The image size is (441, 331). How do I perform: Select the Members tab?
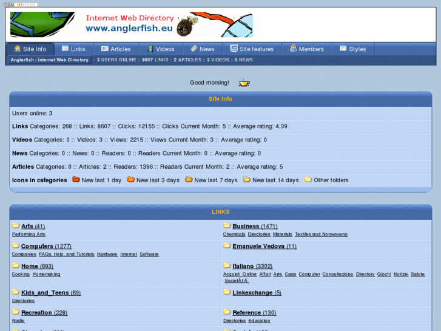tap(307, 49)
